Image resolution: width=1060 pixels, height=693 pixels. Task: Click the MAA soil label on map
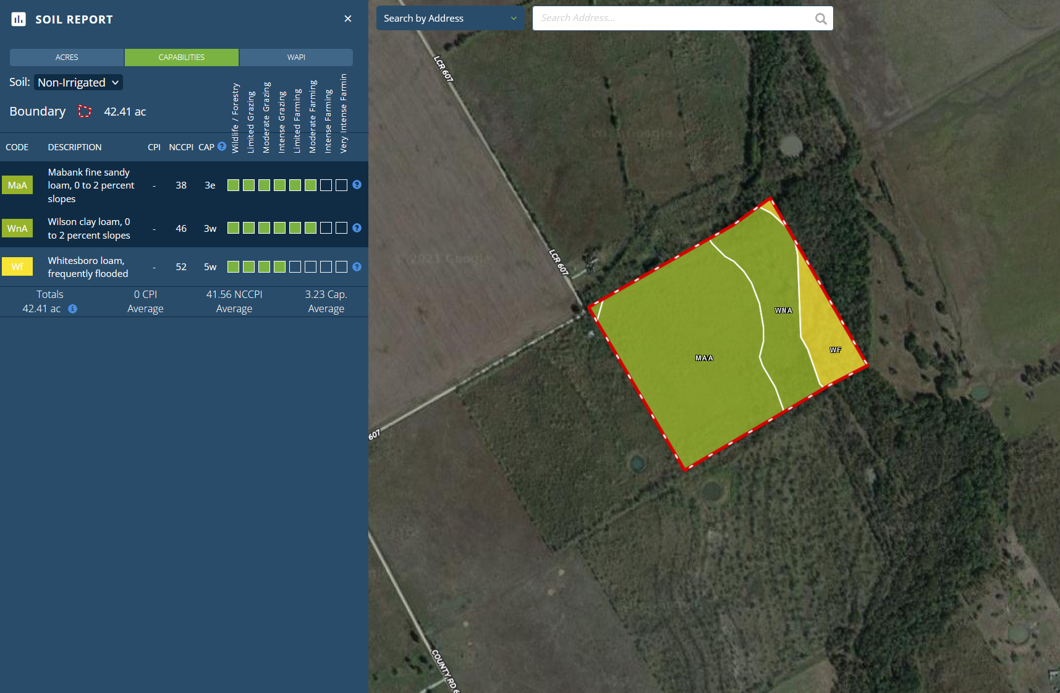pos(704,358)
